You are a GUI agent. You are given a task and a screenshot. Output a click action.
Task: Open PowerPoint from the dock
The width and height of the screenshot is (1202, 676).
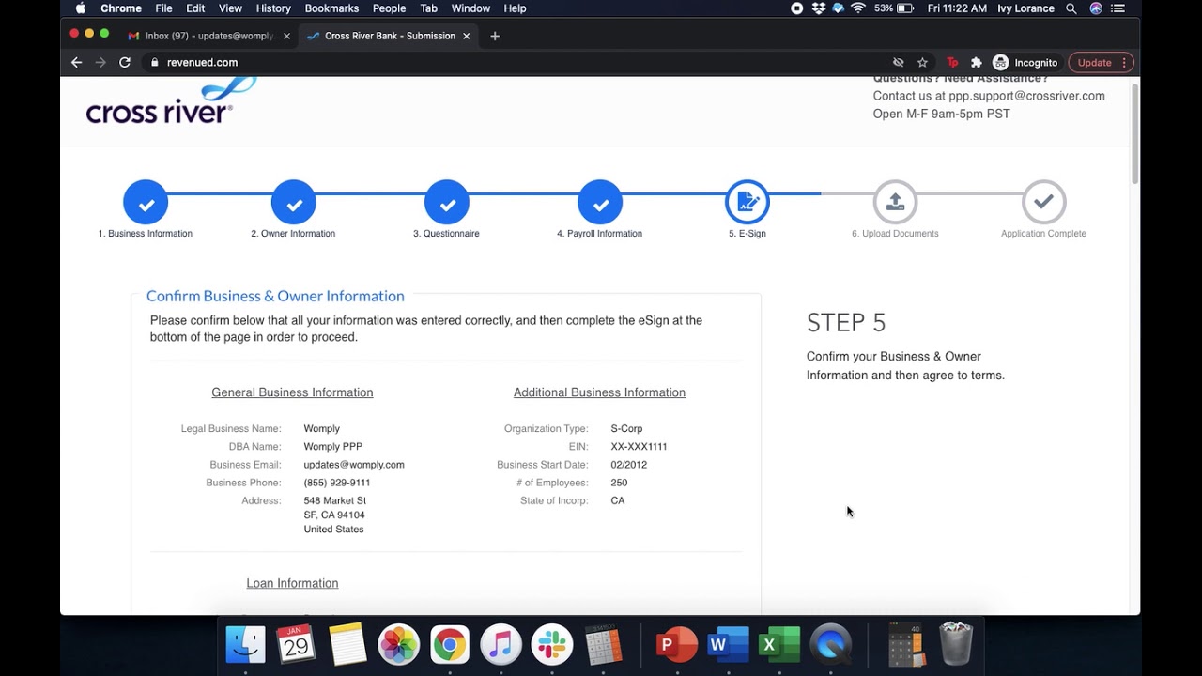point(677,645)
